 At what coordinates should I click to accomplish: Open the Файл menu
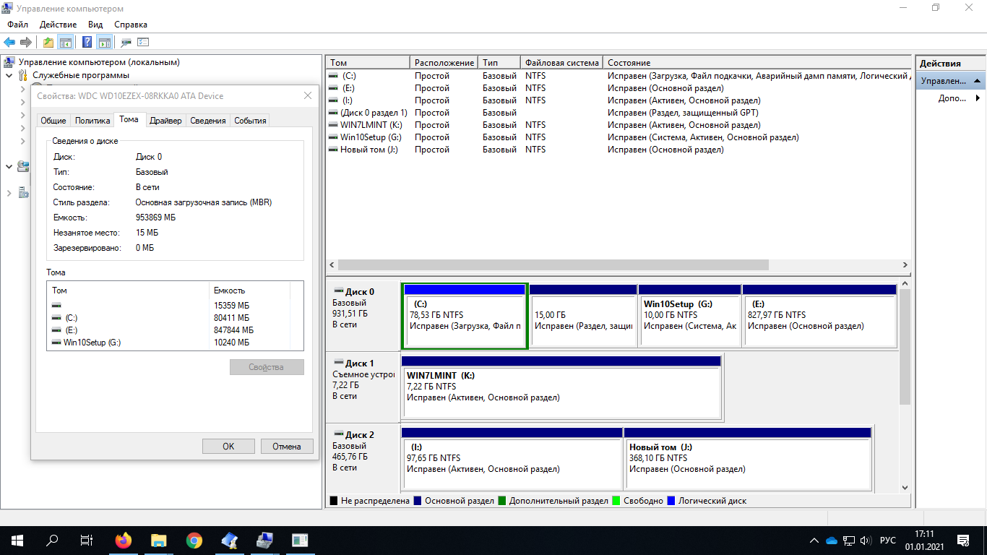pos(17,25)
